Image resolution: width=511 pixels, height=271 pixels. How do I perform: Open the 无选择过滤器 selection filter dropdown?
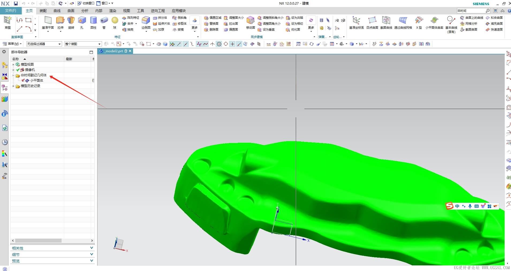coord(44,44)
